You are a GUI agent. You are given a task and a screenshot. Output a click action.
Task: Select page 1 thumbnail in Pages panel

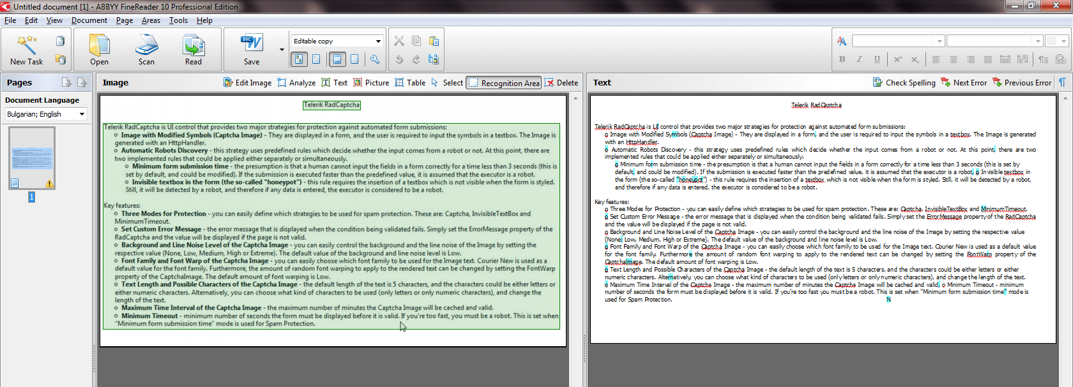point(32,158)
